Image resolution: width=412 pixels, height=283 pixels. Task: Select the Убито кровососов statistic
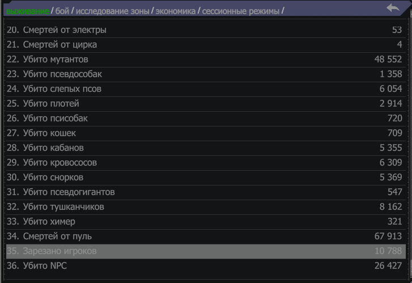[206, 163]
